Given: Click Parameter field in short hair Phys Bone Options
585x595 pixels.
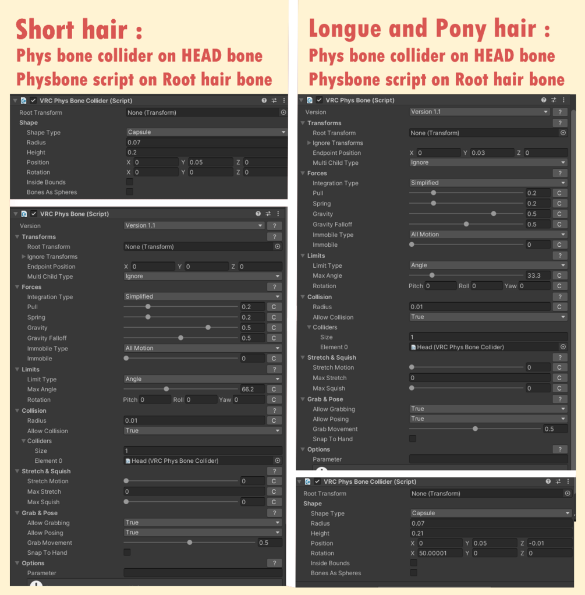Looking at the screenshot, I should pyautogui.click(x=203, y=573).
